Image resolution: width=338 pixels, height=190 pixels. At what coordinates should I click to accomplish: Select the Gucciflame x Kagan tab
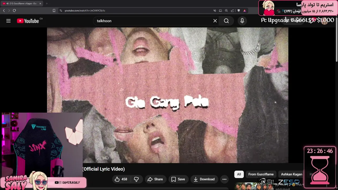click(22, 3)
